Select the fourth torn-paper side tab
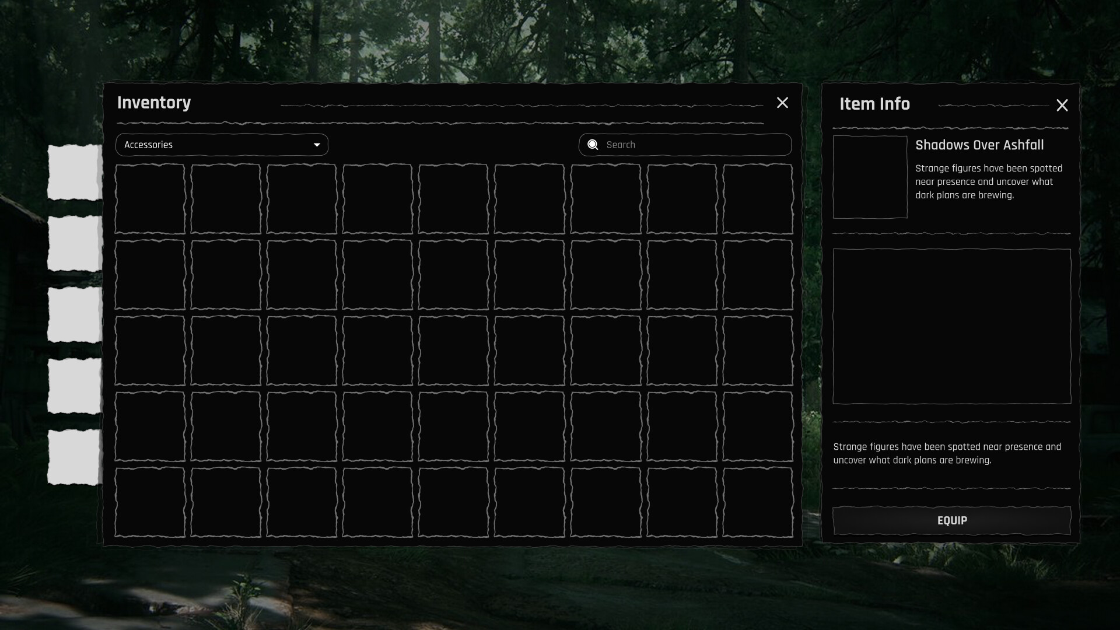The width and height of the screenshot is (1120, 630). point(75,386)
